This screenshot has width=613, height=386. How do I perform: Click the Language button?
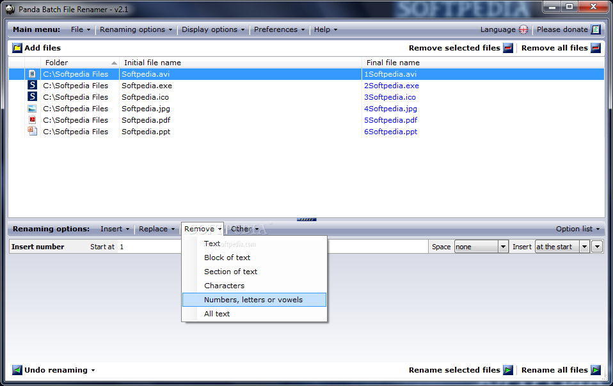point(504,29)
